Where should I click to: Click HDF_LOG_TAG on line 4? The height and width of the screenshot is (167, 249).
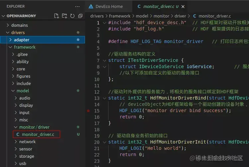pos(146,41)
